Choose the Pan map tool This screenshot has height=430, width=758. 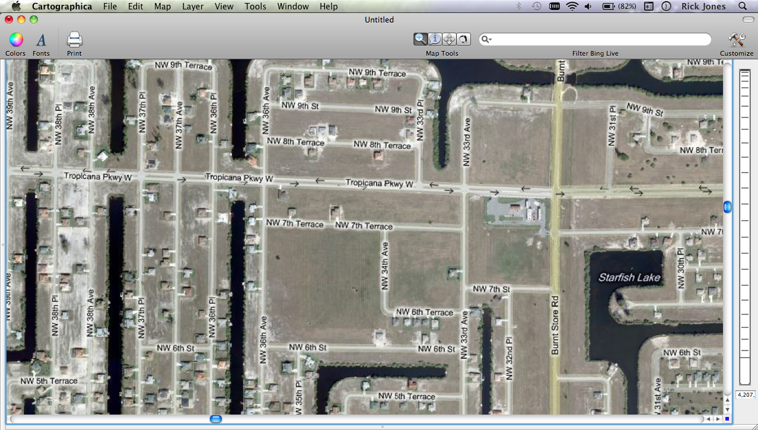(x=449, y=39)
